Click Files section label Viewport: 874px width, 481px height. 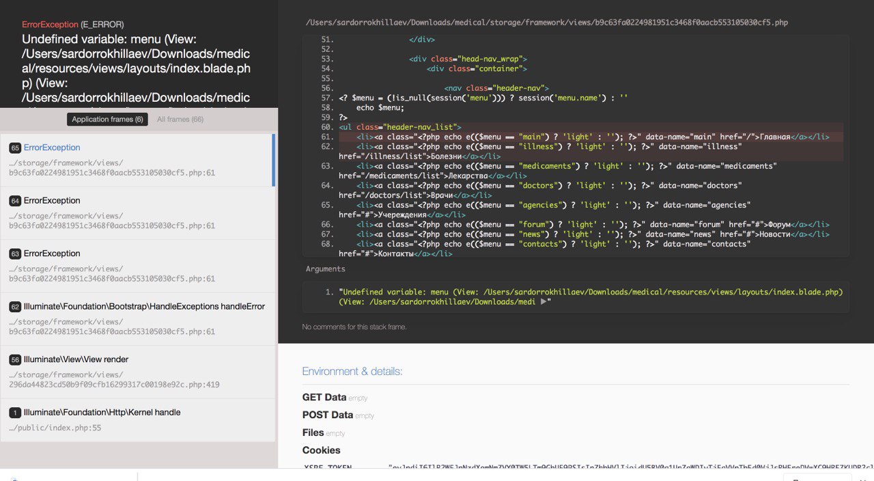pos(313,432)
